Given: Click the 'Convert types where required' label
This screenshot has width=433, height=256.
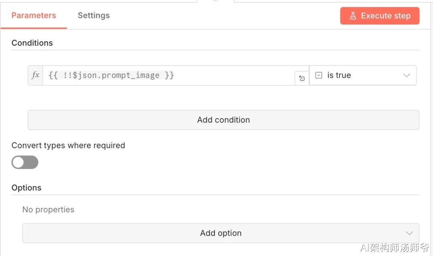Looking at the screenshot, I should pyautogui.click(x=68, y=145).
